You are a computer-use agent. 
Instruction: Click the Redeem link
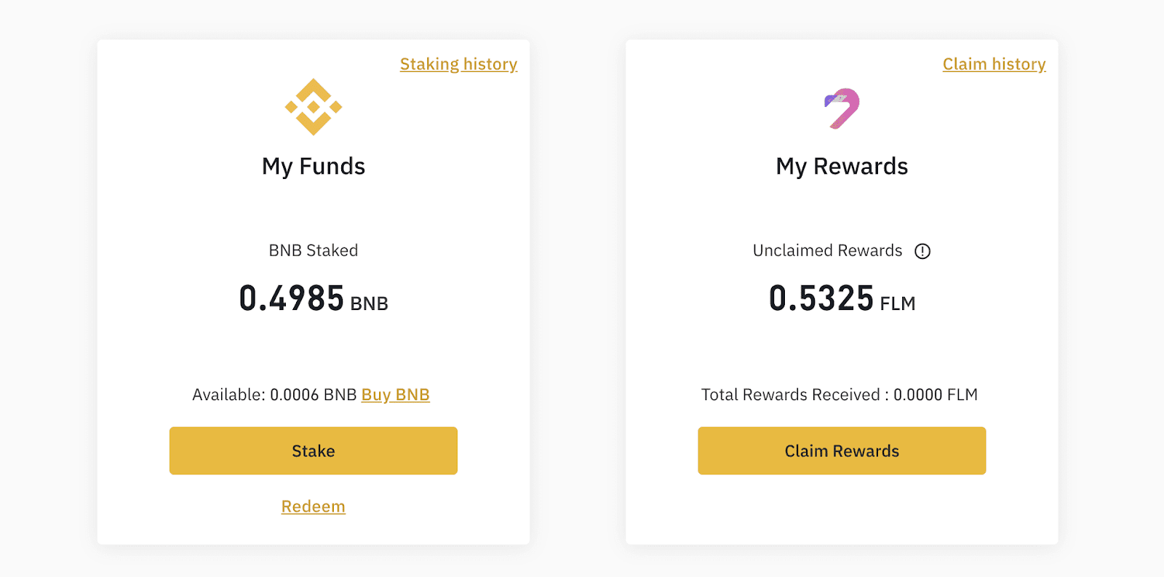tap(313, 506)
